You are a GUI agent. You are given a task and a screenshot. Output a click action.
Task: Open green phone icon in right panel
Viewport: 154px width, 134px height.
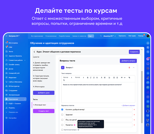coord(148,106)
